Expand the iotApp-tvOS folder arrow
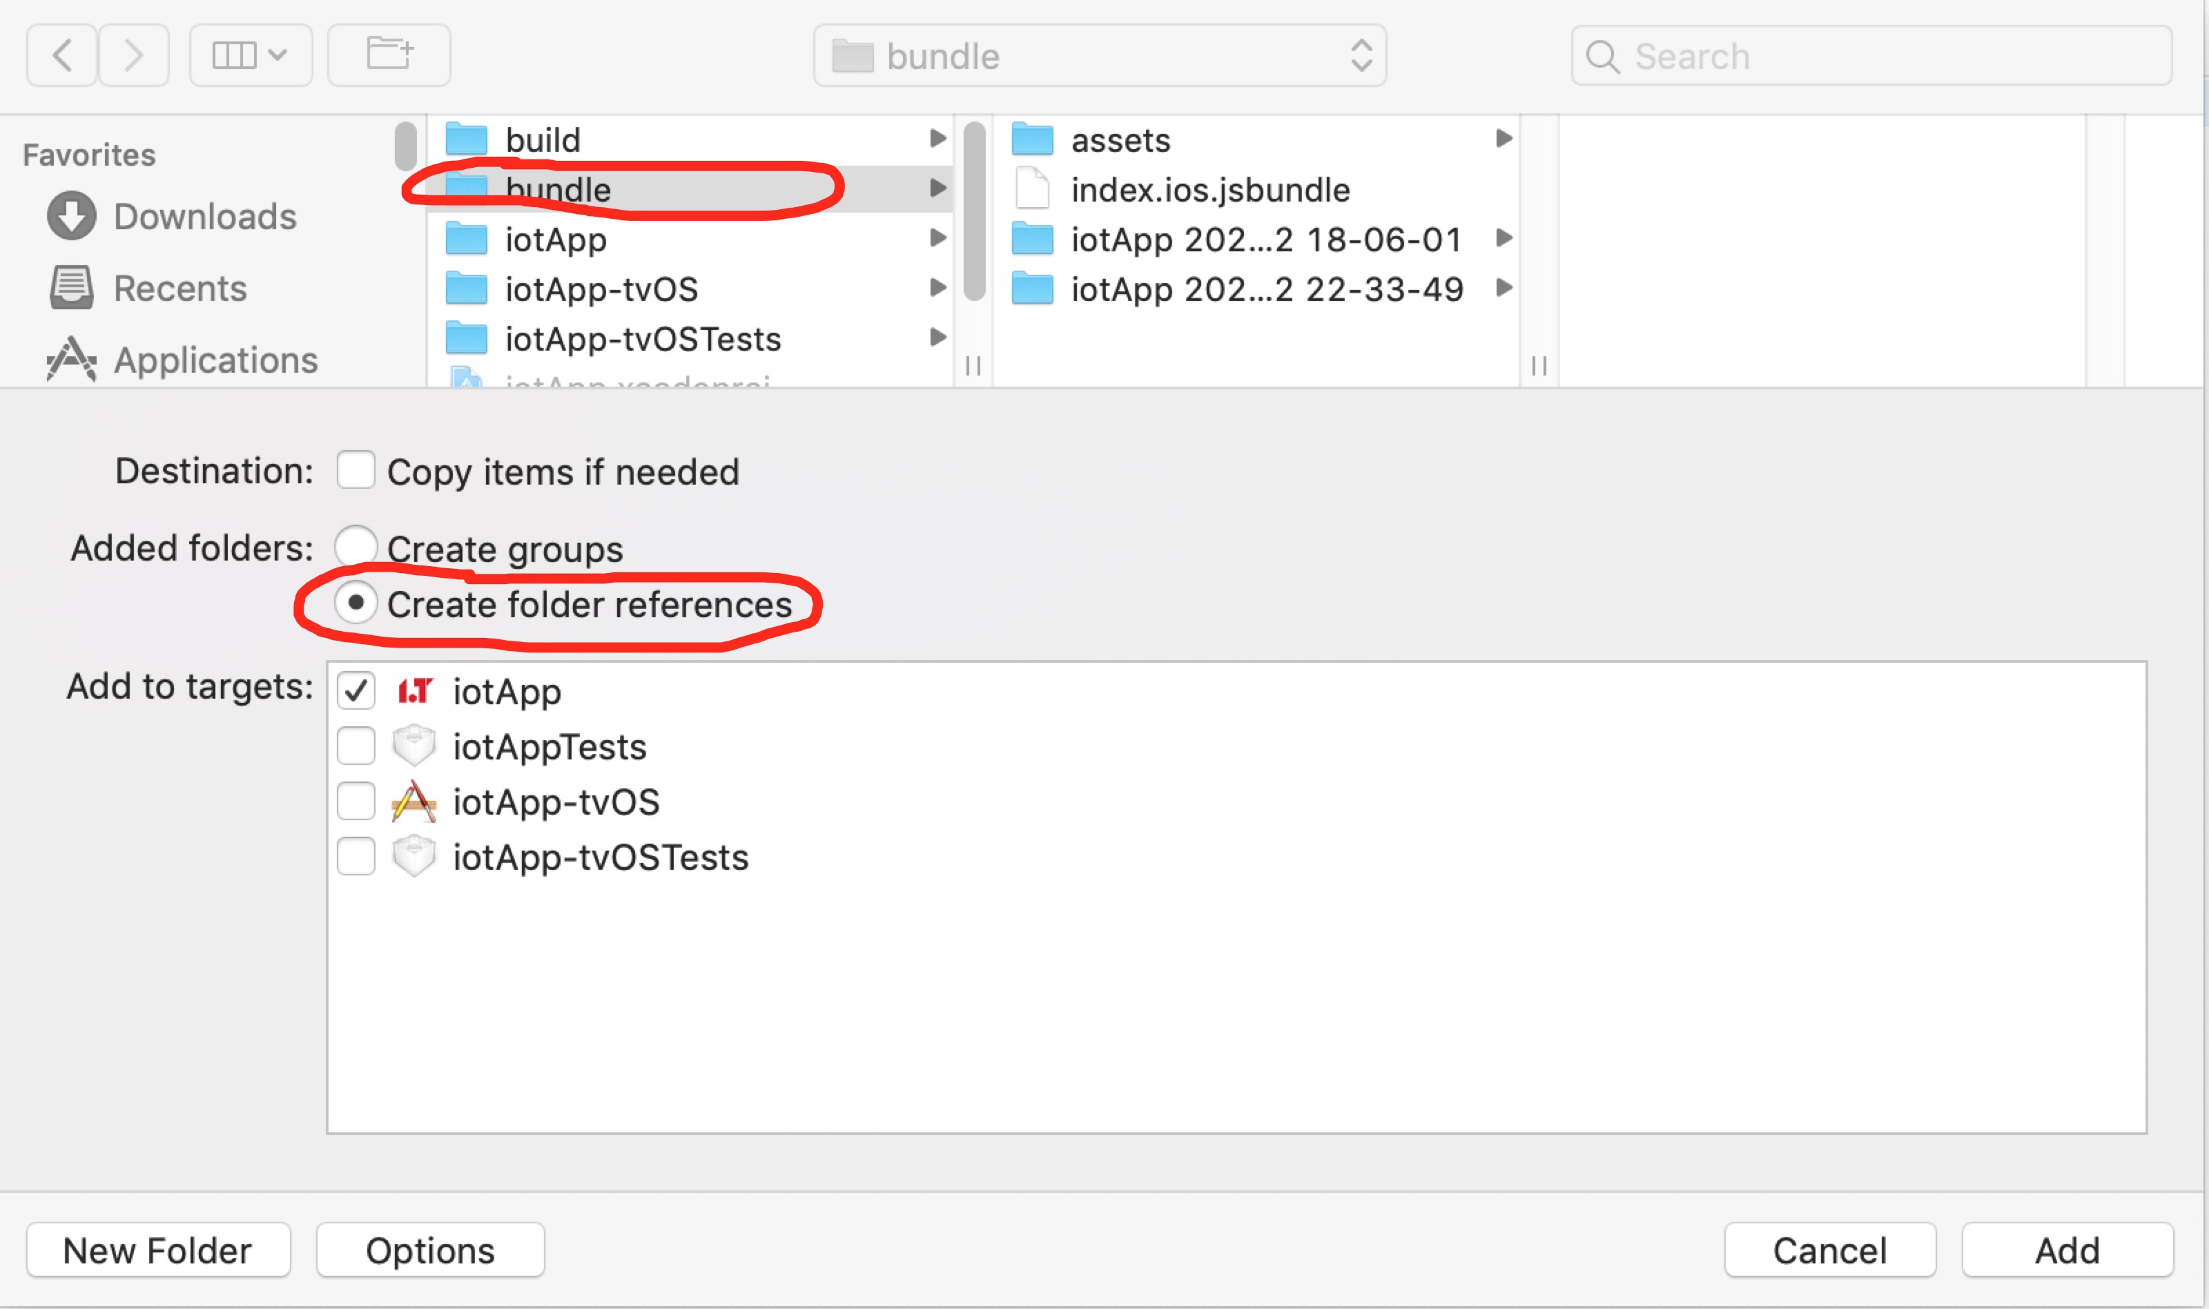2209x1309 pixels. tap(937, 288)
